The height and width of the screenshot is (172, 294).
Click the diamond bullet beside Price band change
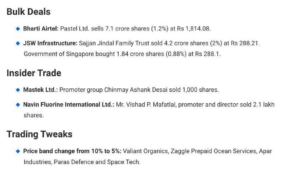click(x=18, y=151)
